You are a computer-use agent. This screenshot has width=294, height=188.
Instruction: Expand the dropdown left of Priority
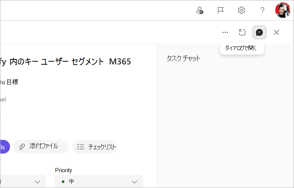click(23, 182)
